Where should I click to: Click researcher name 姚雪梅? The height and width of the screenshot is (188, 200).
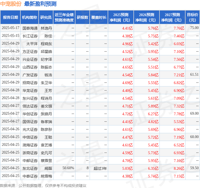(46, 176)
